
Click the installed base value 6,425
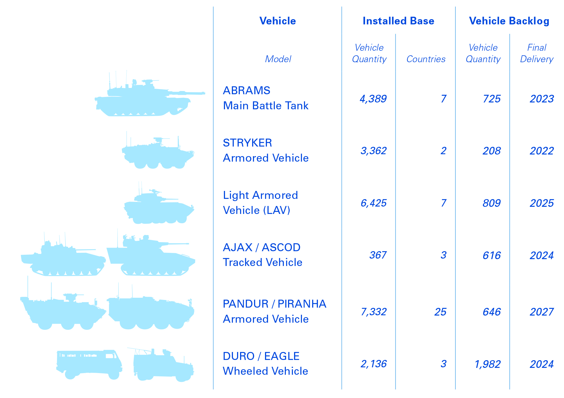(x=373, y=203)
